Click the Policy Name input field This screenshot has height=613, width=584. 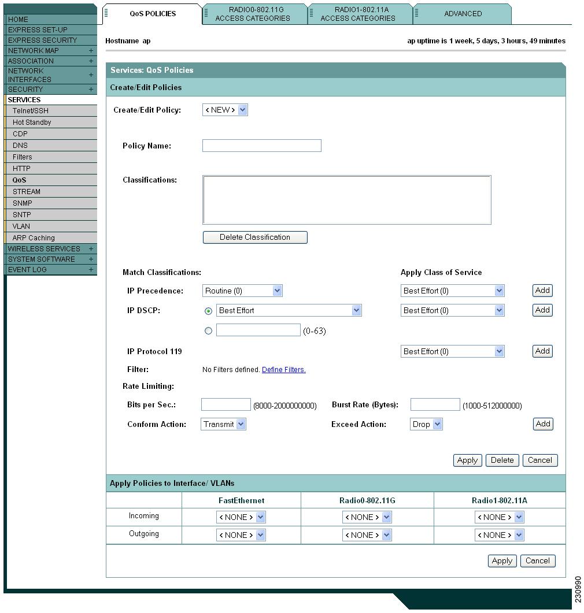(262, 146)
